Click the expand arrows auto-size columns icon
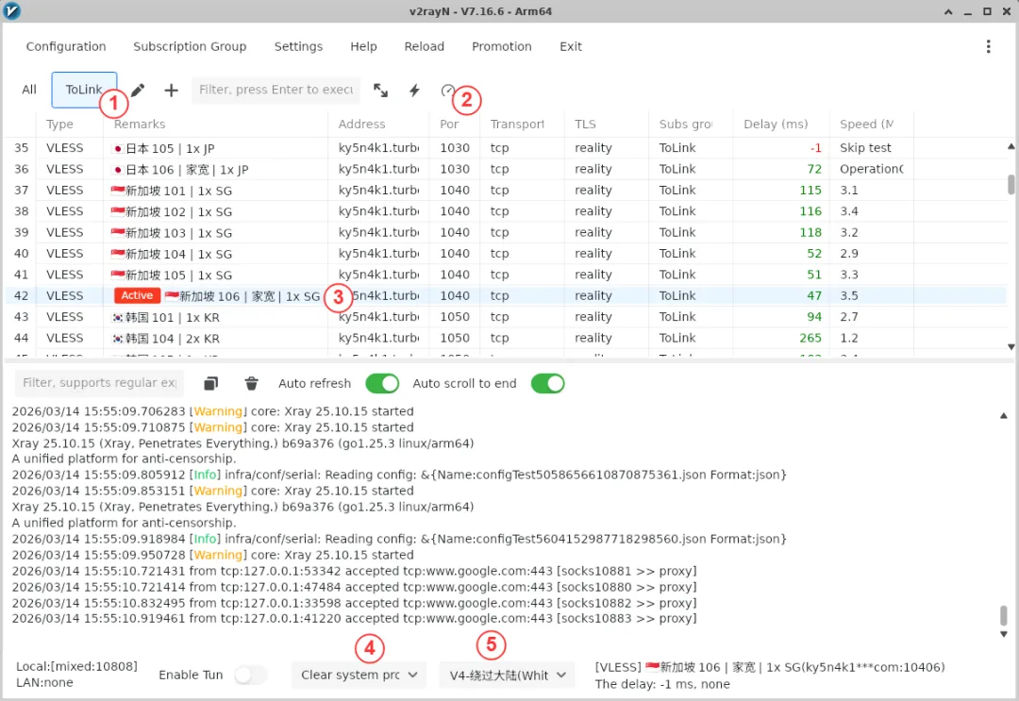Viewport: 1019px width, 701px height. pyautogui.click(x=381, y=91)
